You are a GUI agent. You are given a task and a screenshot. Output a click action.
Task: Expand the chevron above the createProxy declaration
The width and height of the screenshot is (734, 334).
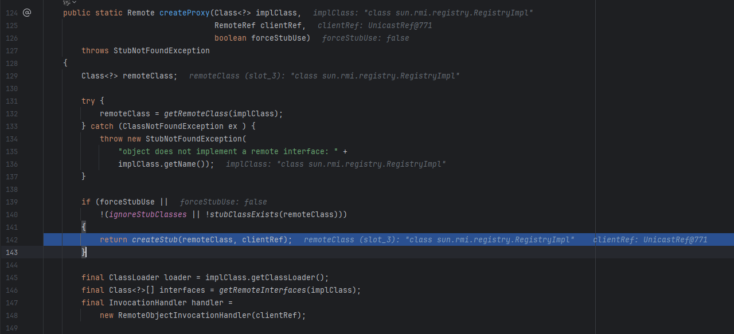[x=75, y=2]
